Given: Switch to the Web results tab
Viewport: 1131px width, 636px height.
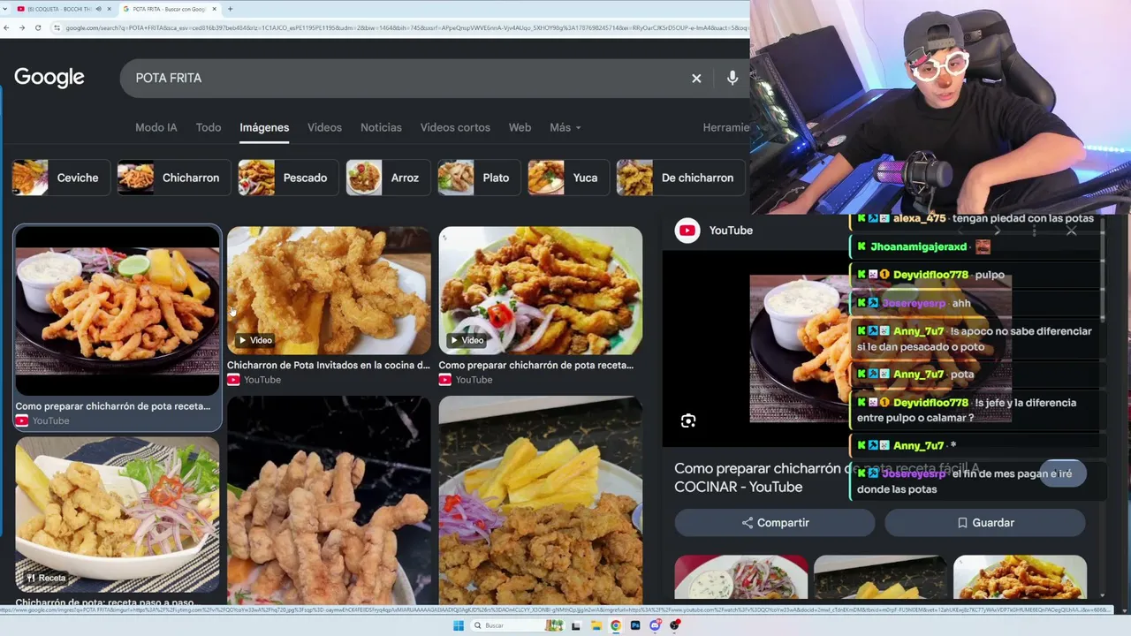Looking at the screenshot, I should coord(520,127).
